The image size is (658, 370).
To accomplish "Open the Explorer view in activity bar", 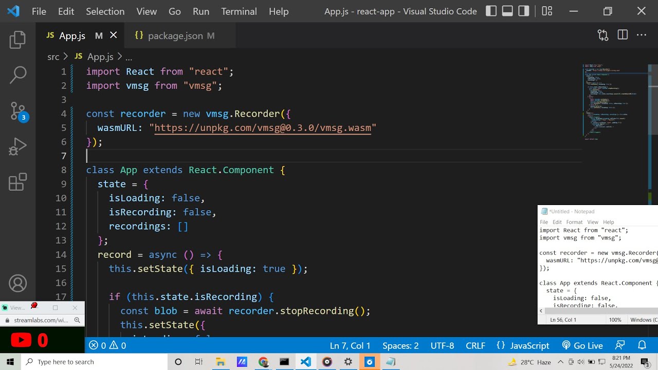I will click(x=17, y=40).
